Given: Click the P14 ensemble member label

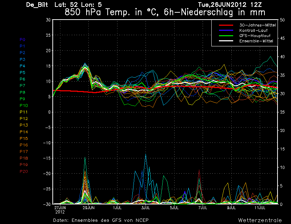Looking at the screenshot, I should pos(24,132).
